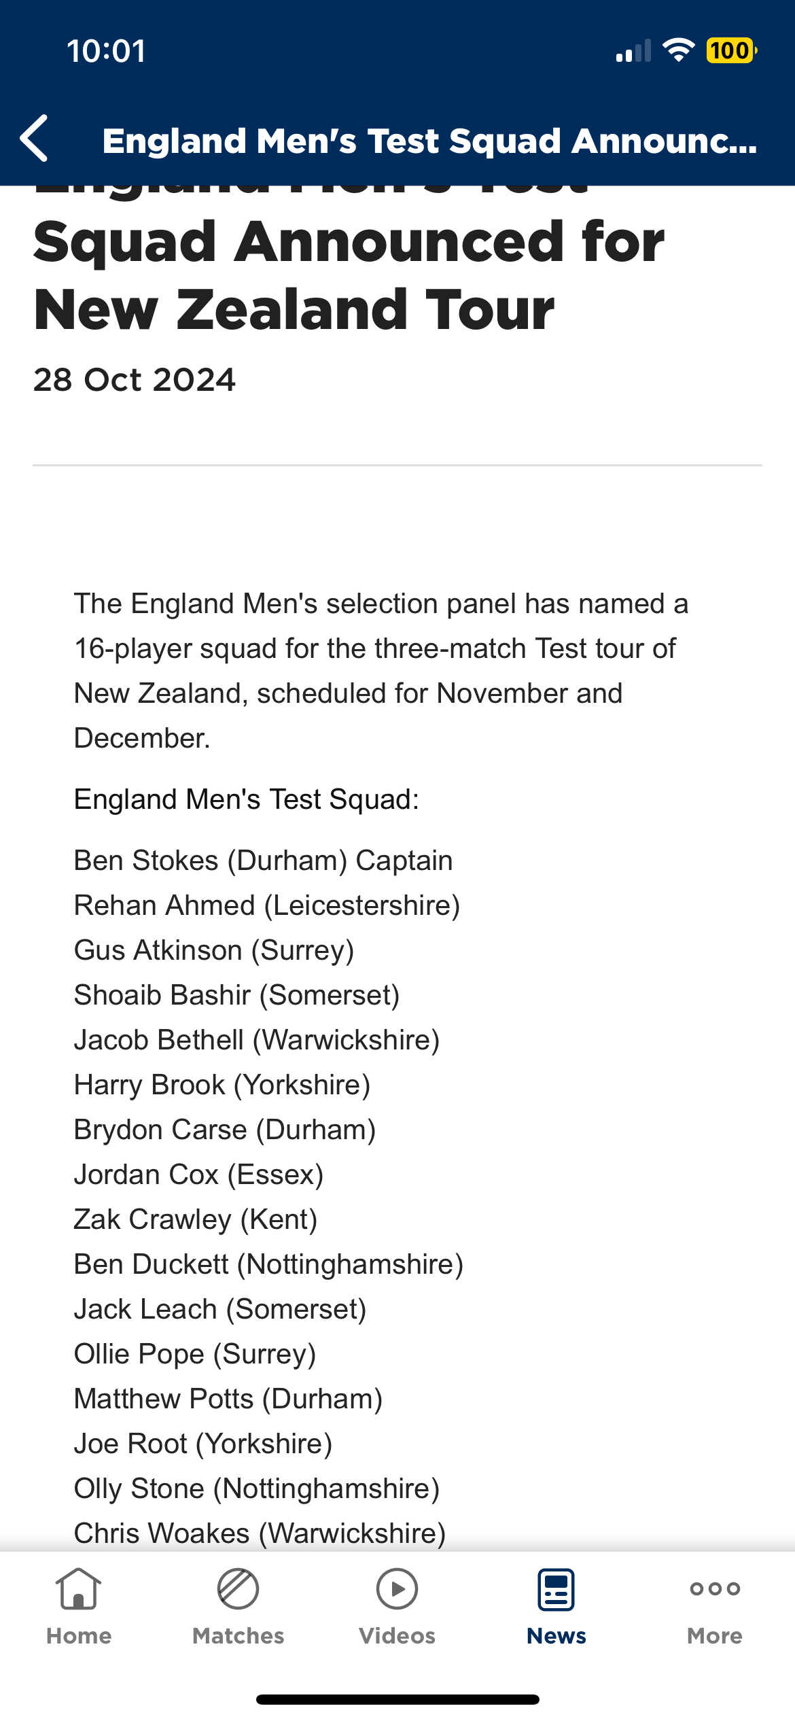Tap the battery level indicator

point(731,50)
